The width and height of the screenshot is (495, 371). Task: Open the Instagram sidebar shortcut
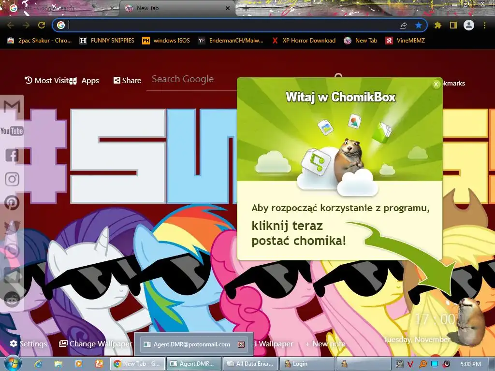[12, 179]
